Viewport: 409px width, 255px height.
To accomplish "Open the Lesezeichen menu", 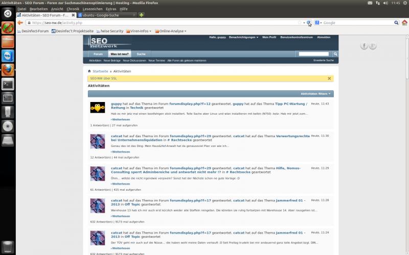I will pyautogui.click(x=93, y=9).
